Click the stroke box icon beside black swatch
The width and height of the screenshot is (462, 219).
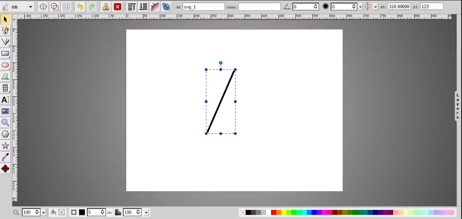(74, 212)
